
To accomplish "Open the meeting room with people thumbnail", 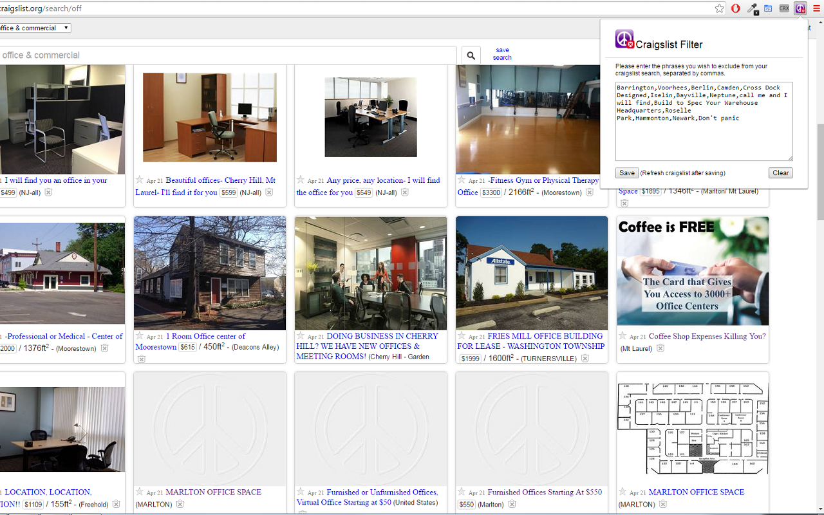I will point(371,274).
